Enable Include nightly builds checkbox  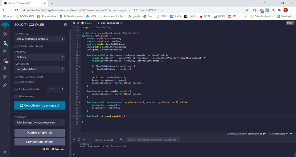(x=16, y=46)
